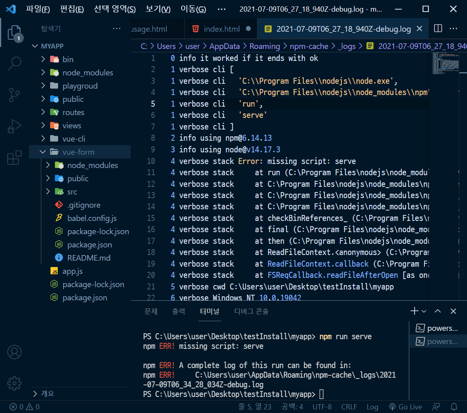This screenshot has height=413, width=467.
Task: Switch to the 디버그 콘솔 panel tab
Action: 251,312
